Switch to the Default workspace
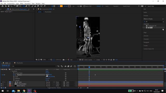Viewport: 166px width, 93px height. coord(99,6)
